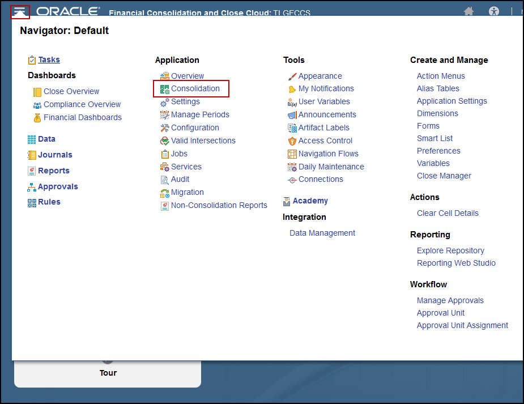The height and width of the screenshot is (404, 524).
Task: Click the Access Control shield icon
Action: click(292, 141)
